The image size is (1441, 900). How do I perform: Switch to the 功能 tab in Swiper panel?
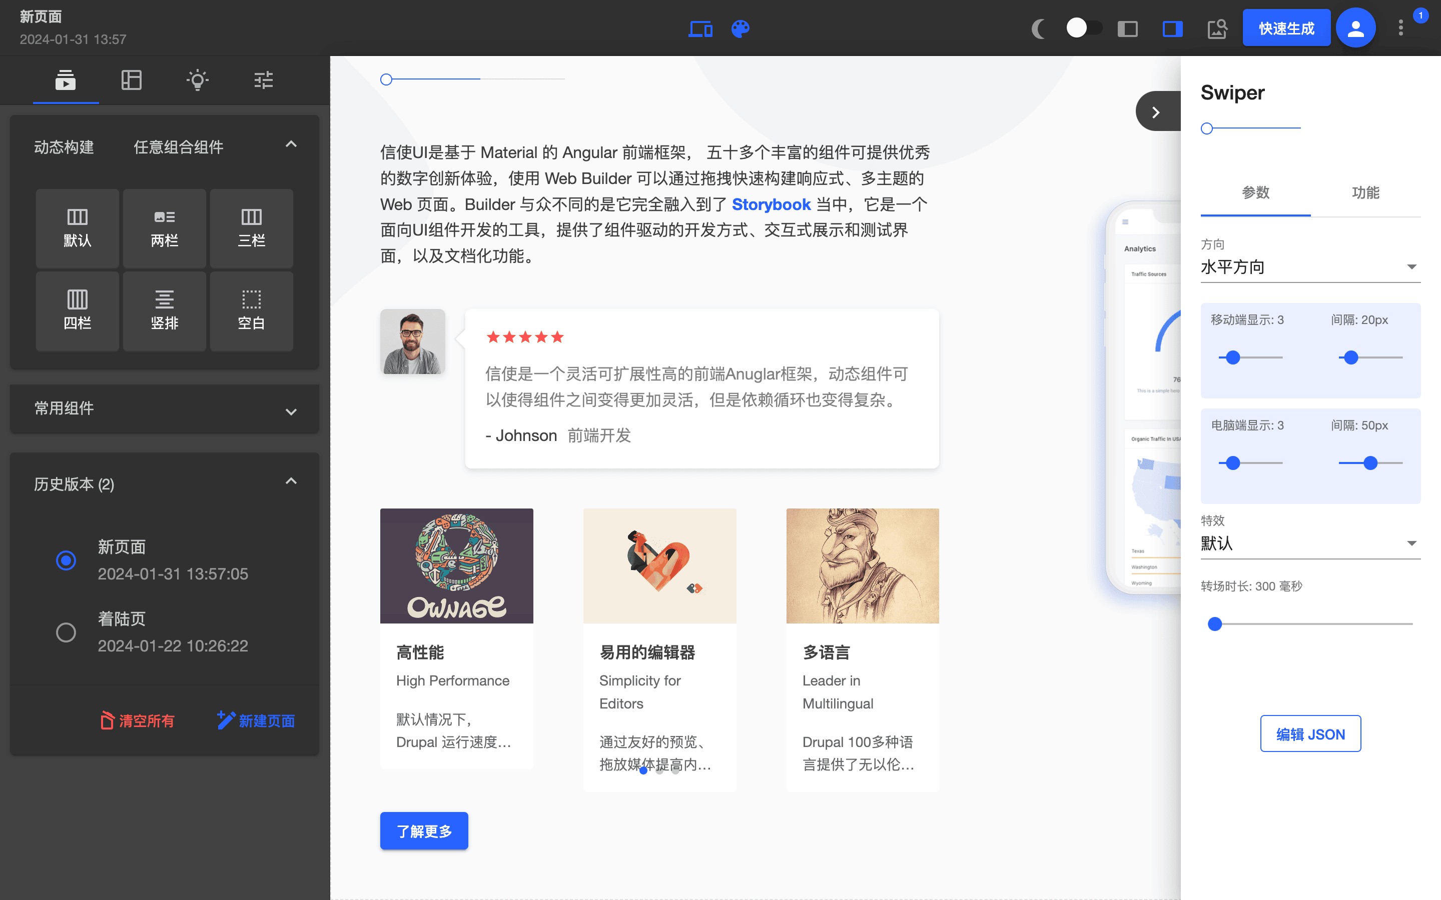[x=1365, y=192]
